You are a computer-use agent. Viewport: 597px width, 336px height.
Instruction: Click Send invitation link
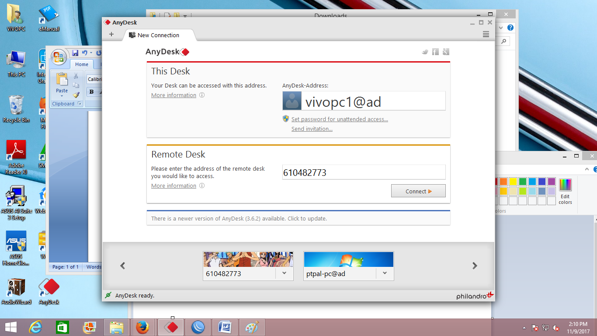[x=312, y=129]
